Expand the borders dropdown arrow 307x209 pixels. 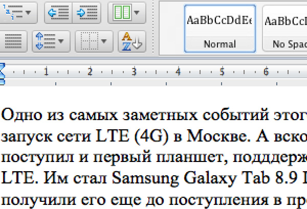tap(104, 41)
